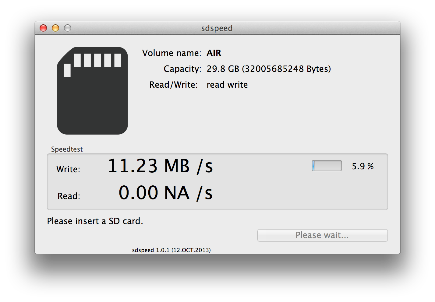Viewport: 435px width, 302px height.
Task: Click the SD card icon
Action: [x=92, y=91]
